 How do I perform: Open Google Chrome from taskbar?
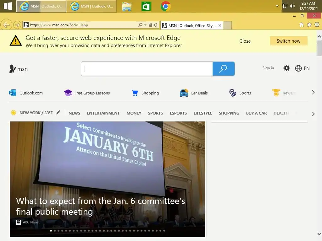coord(165,6)
